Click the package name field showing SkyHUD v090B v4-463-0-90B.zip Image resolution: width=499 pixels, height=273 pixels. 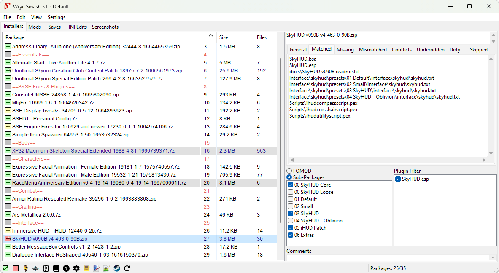(388, 37)
